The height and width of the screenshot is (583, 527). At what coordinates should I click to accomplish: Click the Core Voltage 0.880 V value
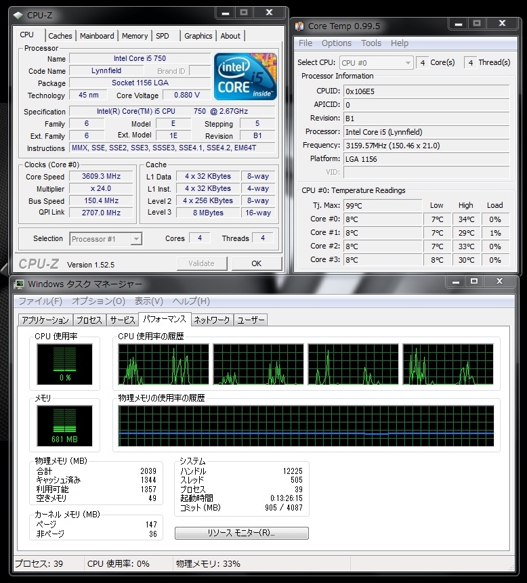pos(187,95)
